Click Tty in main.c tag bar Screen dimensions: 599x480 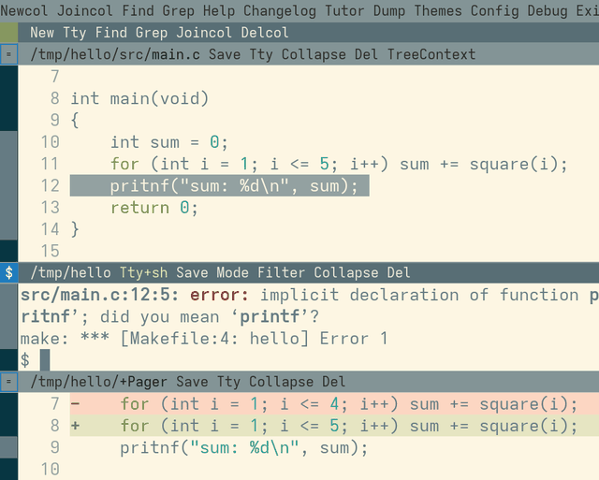point(261,54)
